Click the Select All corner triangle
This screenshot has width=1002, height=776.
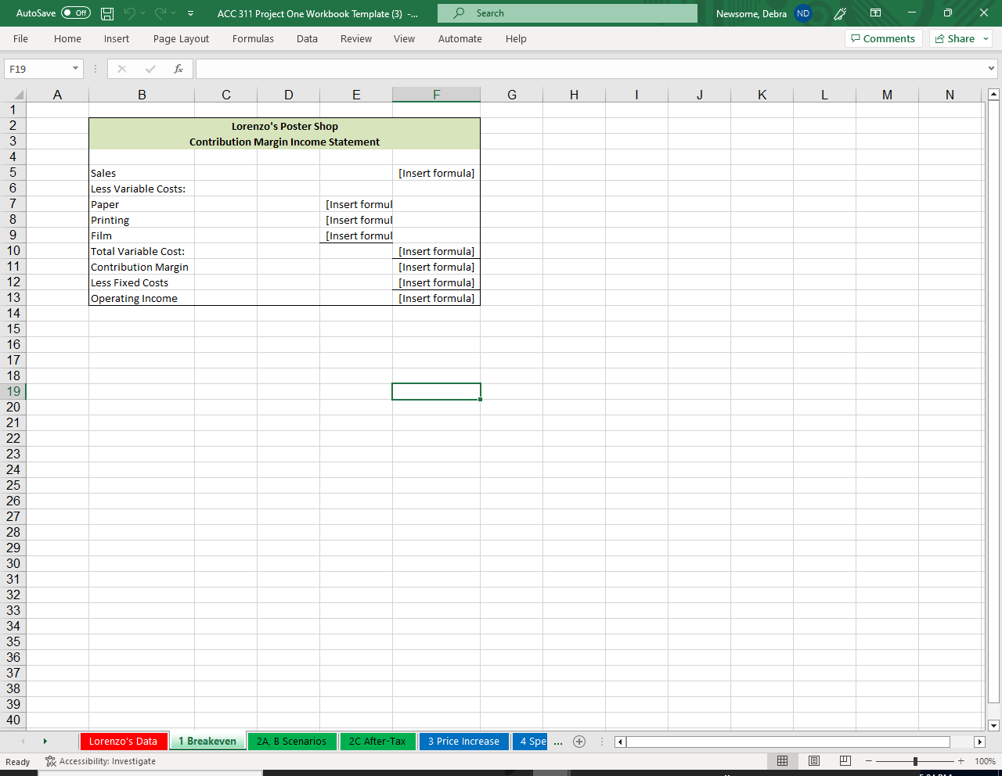(x=18, y=95)
